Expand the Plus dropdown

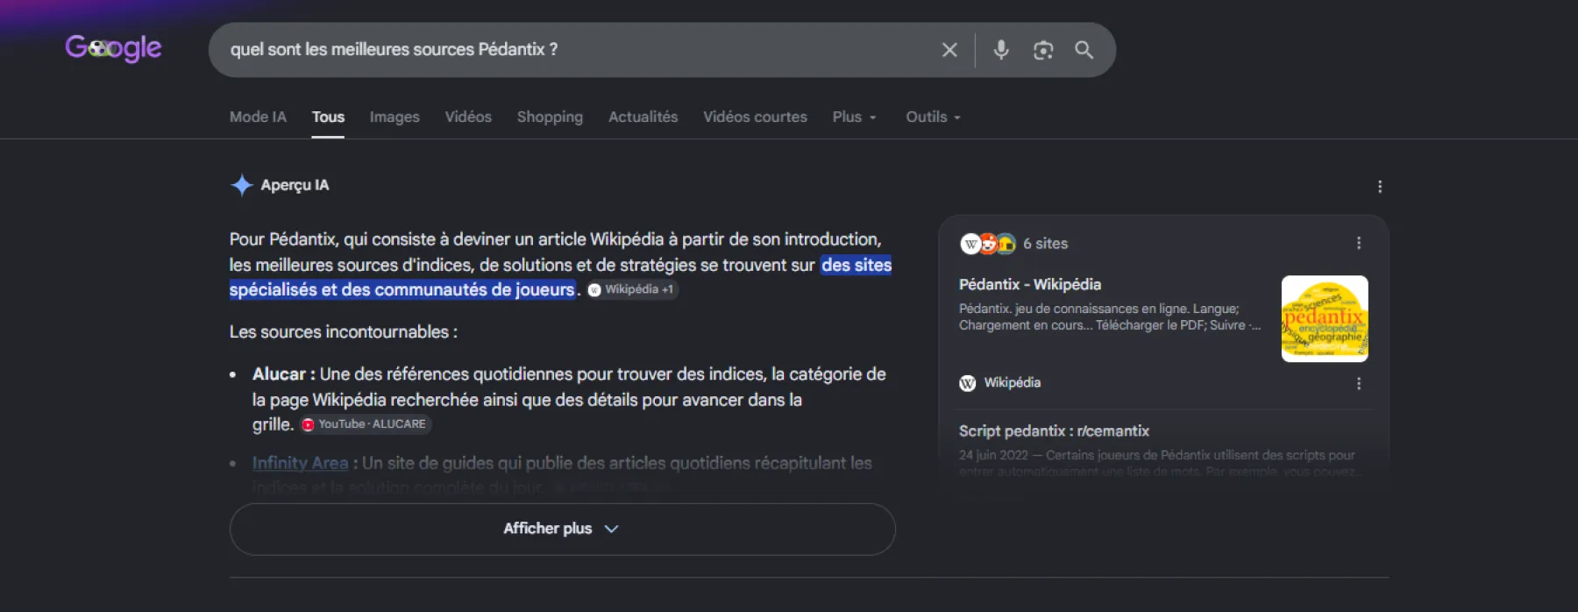pyautogui.click(x=854, y=117)
